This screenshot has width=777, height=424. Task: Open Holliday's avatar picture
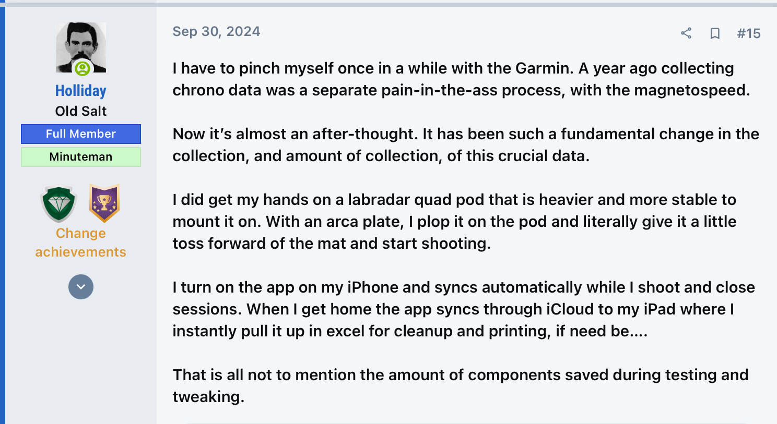click(81, 47)
